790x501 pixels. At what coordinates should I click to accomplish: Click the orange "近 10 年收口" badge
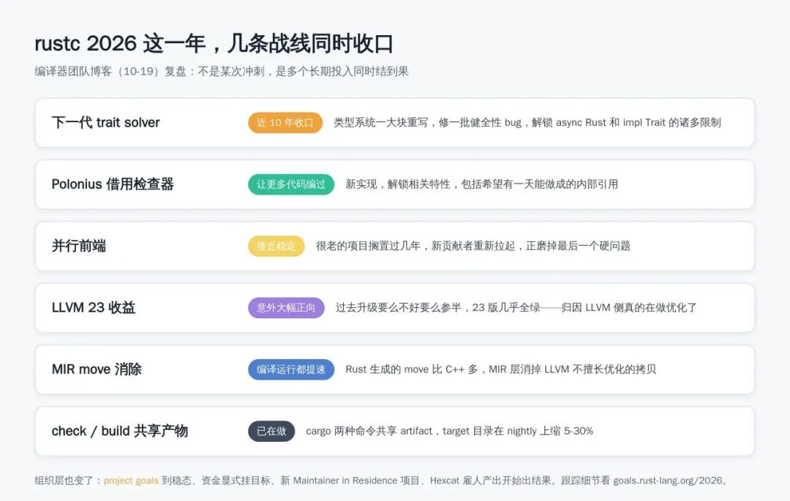(x=285, y=122)
